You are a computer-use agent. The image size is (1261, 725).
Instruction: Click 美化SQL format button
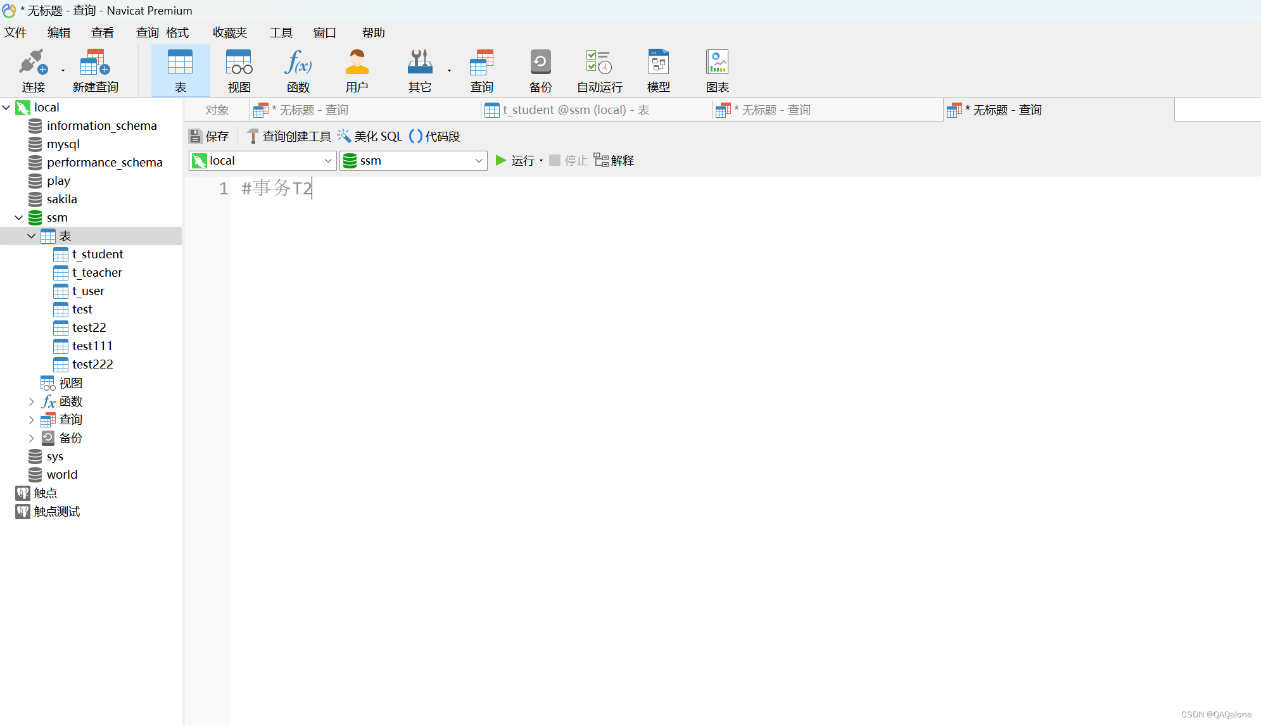coord(372,136)
